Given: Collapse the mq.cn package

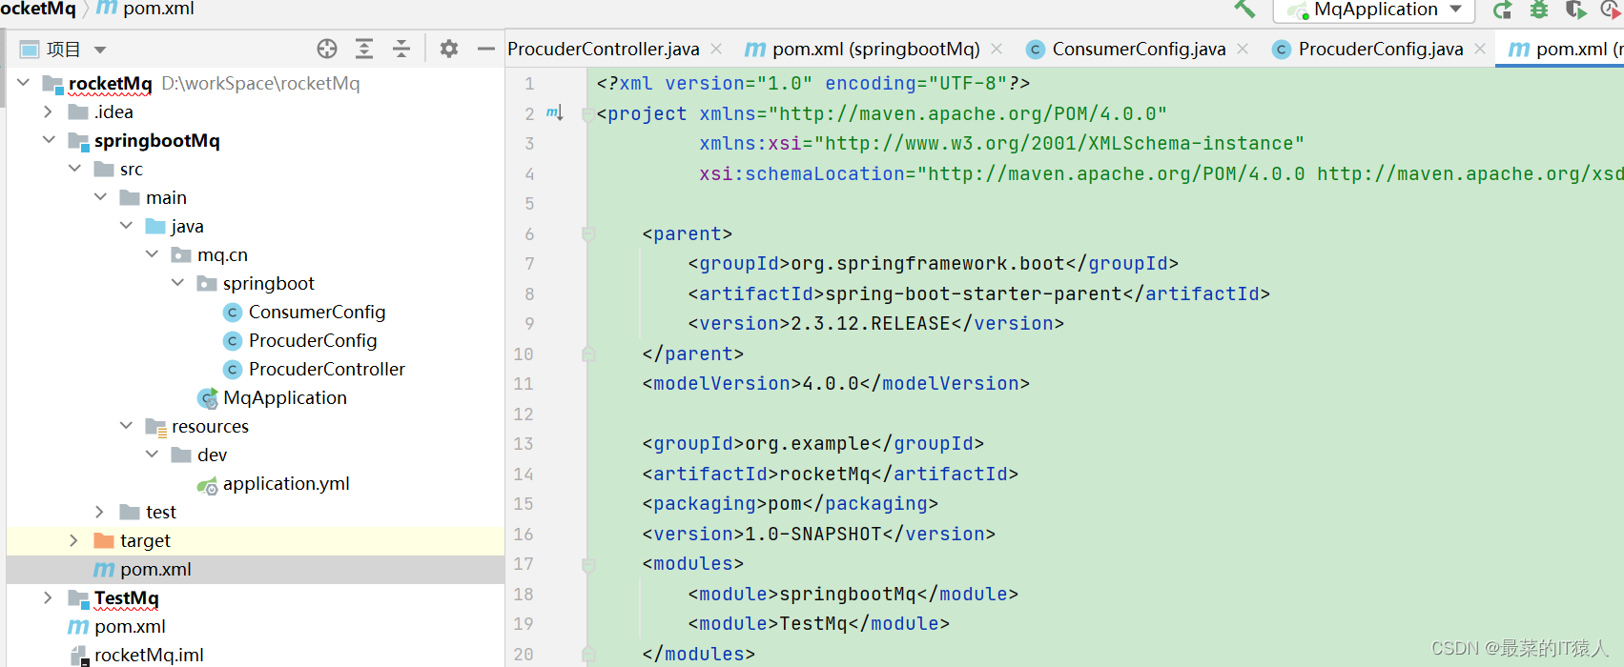Looking at the screenshot, I should [152, 254].
